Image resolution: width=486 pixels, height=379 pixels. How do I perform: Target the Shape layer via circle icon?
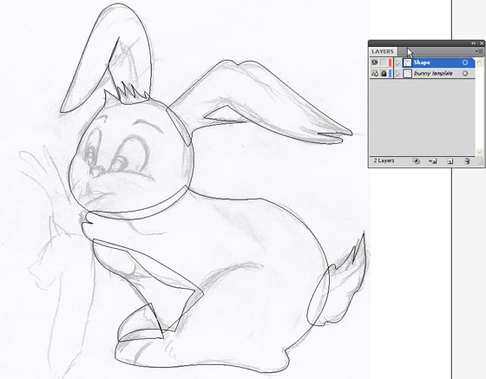[x=465, y=62]
